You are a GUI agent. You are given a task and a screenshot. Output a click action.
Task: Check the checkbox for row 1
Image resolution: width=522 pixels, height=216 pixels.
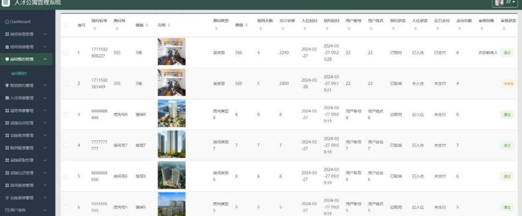(65, 53)
